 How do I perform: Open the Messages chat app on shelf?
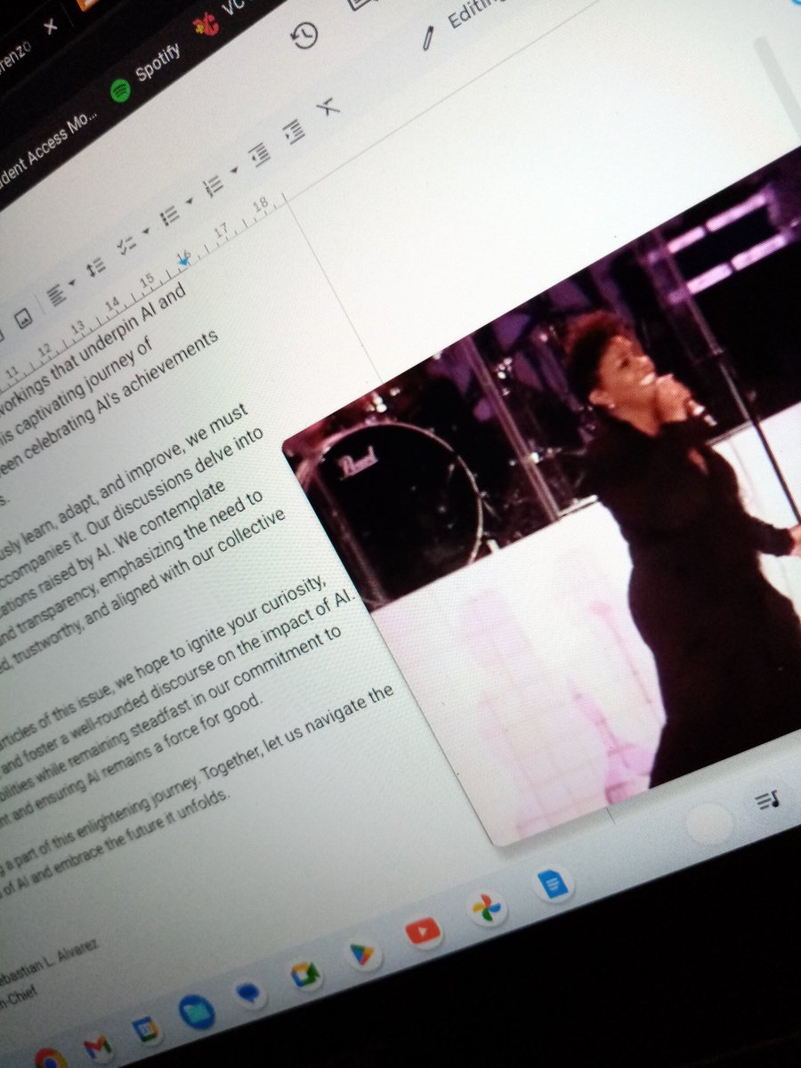(x=248, y=993)
